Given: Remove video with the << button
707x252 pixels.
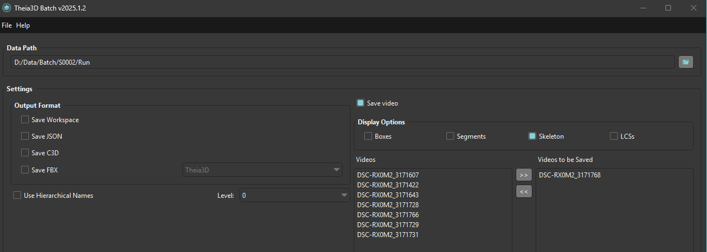Looking at the screenshot, I should (523, 191).
